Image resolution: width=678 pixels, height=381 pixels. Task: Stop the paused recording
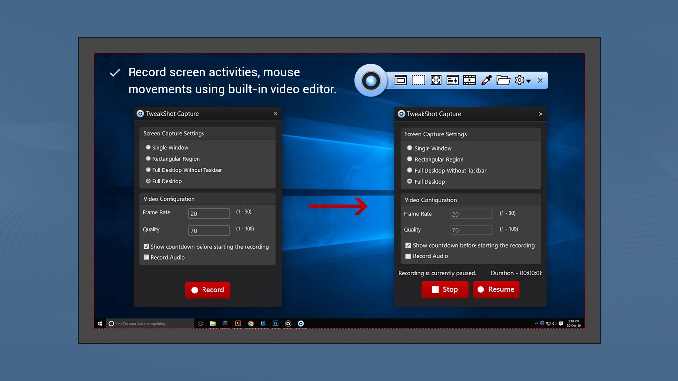[x=445, y=289]
